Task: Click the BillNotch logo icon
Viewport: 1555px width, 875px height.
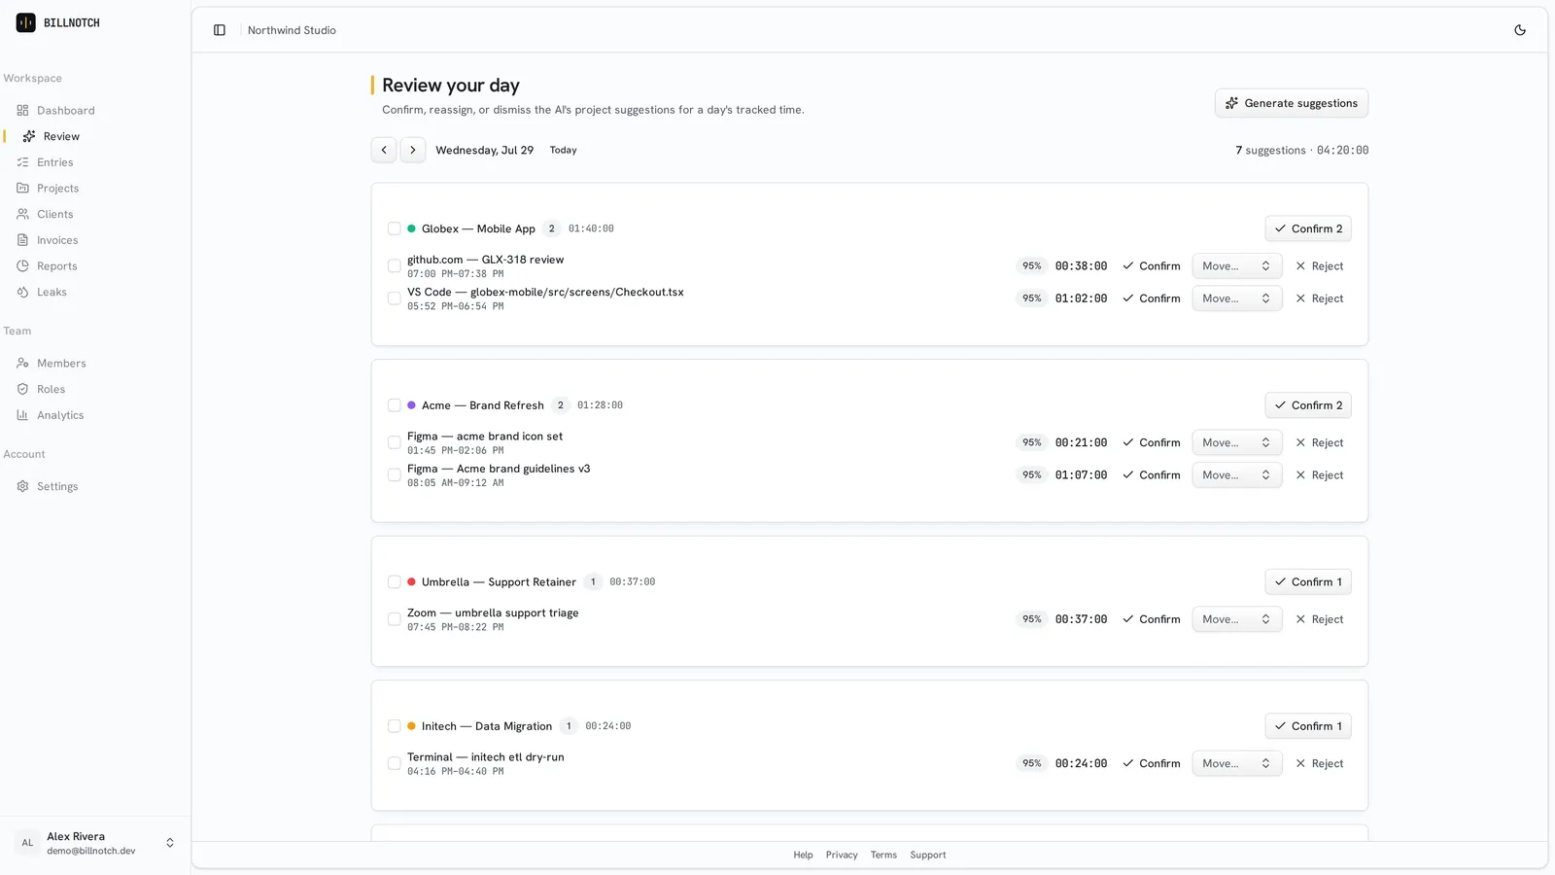Action: tap(26, 22)
